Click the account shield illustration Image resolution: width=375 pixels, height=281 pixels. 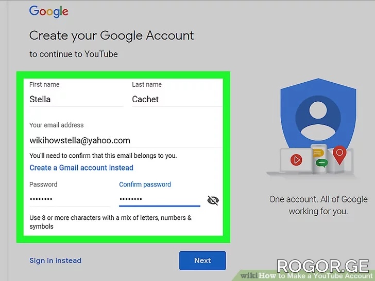318,114
